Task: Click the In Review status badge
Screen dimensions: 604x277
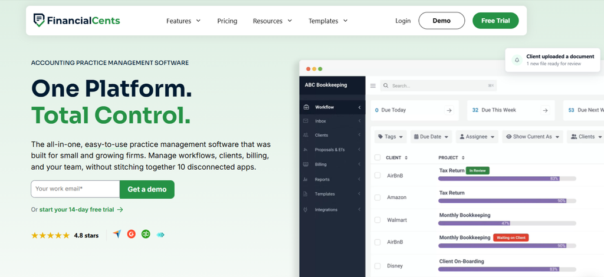Action: click(x=478, y=170)
